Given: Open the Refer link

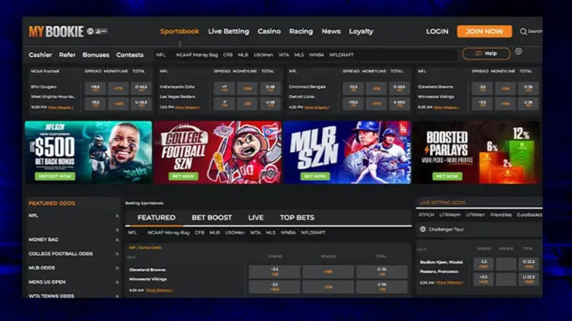Looking at the screenshot, I should (67, 55).
